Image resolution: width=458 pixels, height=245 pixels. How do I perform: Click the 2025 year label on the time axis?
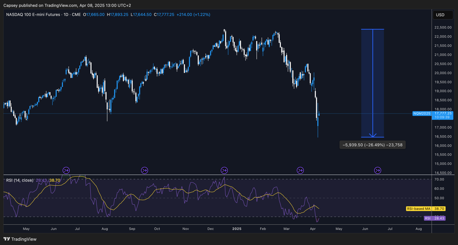pos(237,229)
